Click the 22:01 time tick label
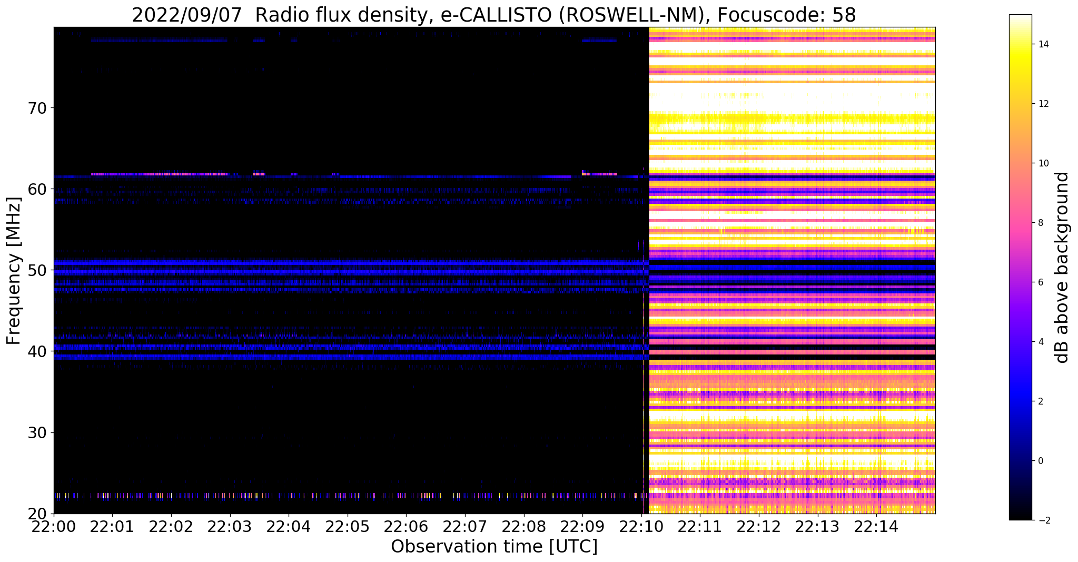The width and height of the screenshot is (1078, 562). [112, 526]
